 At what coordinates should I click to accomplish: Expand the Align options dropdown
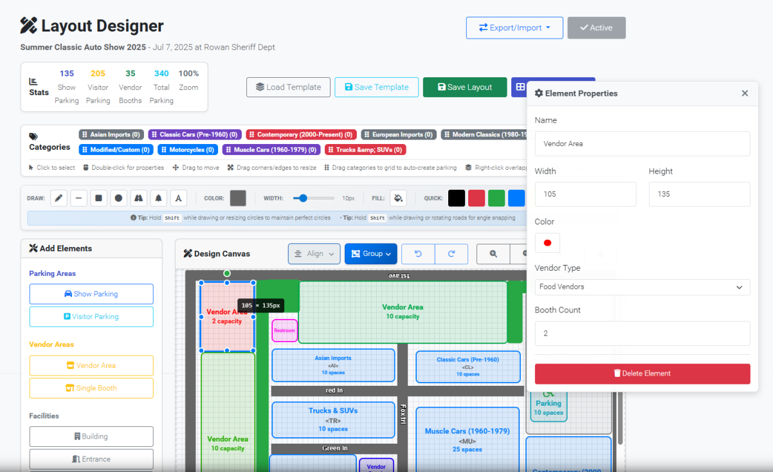314,253
